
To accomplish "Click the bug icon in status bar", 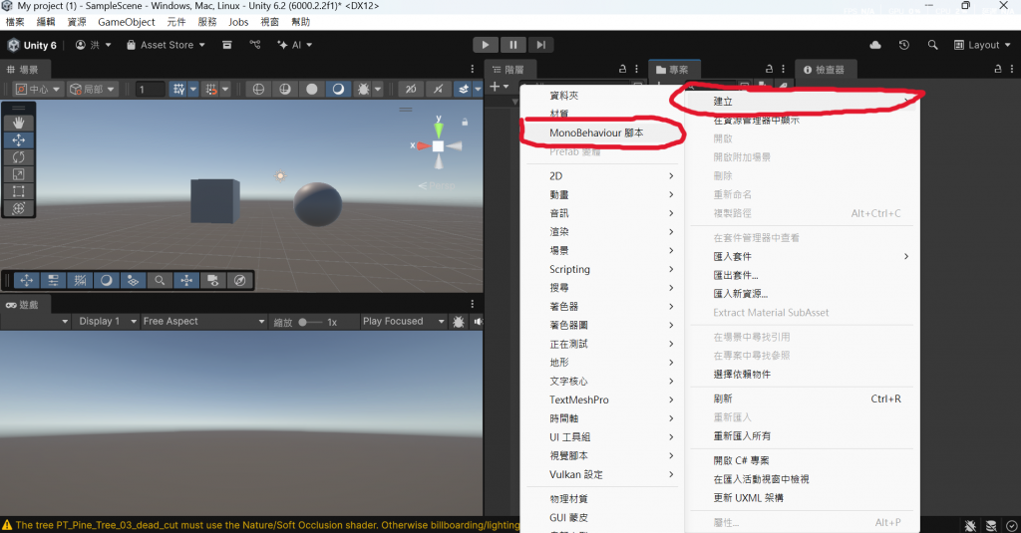I will coord(970,525).
